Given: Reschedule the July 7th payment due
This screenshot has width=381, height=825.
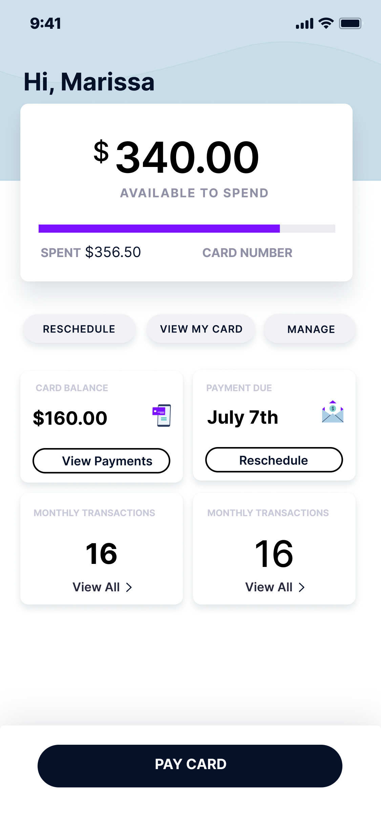Looking at the screenshot, I should point(274,460).
